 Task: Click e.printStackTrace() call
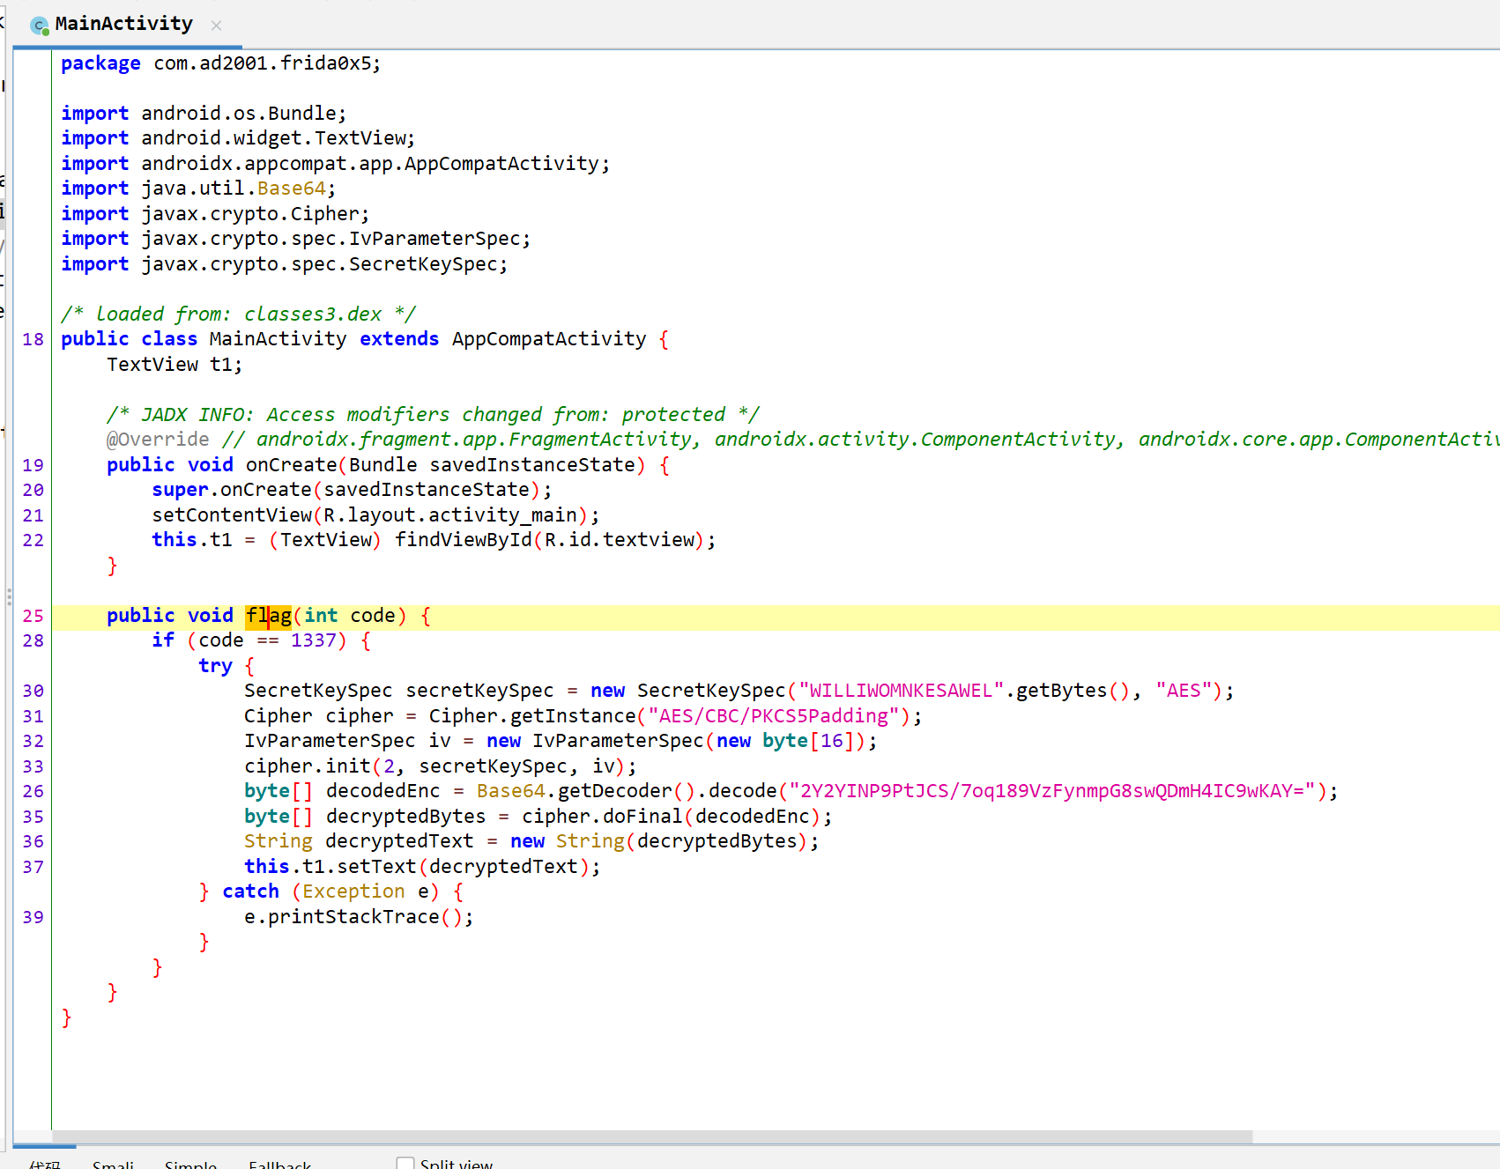tap(359, 917)
